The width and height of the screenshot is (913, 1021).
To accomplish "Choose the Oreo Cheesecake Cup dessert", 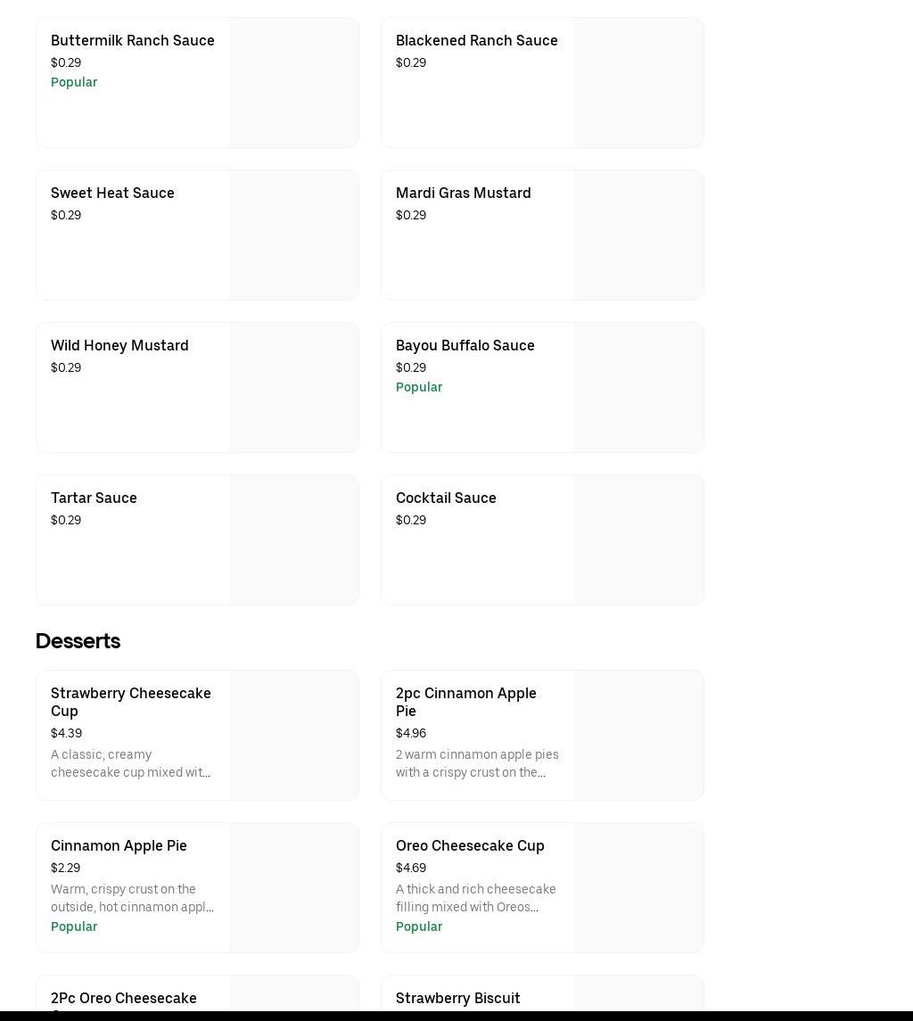I will (470, 846).
